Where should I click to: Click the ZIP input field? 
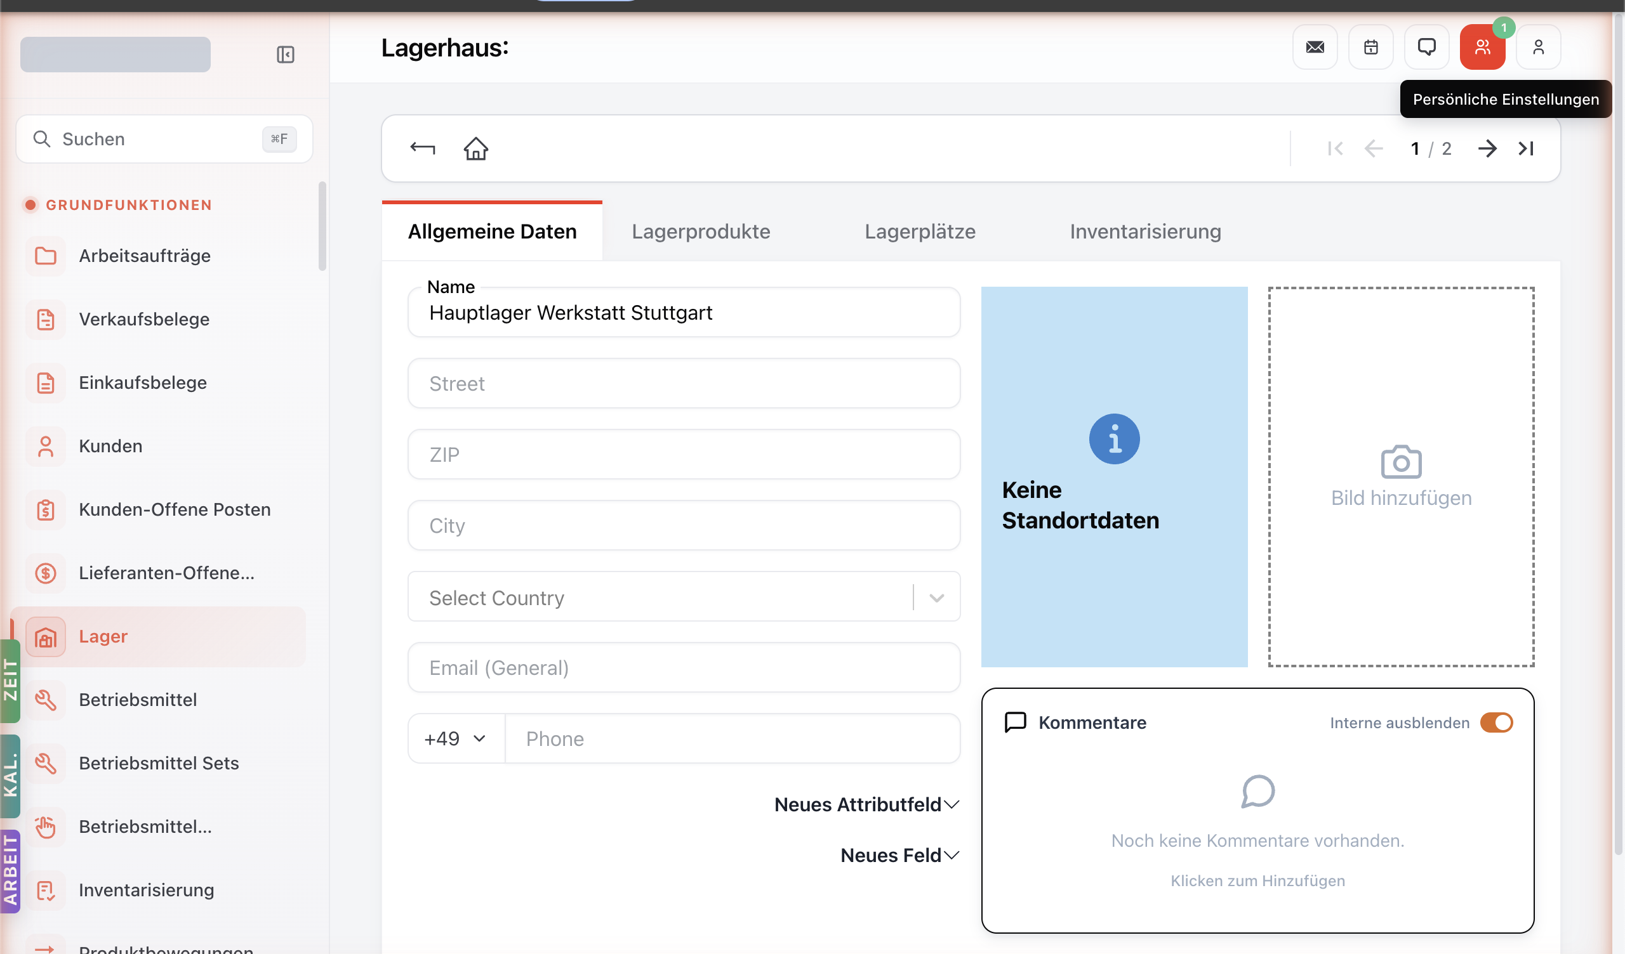pyautogui.click(x=684, y=454)
